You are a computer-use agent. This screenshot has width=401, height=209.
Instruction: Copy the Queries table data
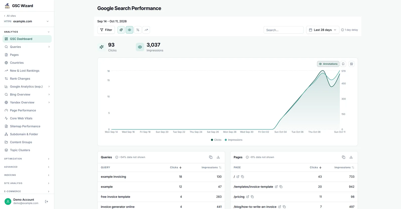pyautogui.click(x=211, y=157)
